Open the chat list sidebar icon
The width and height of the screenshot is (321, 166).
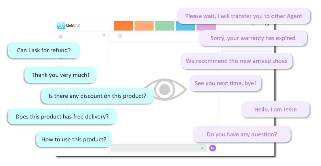tap(61, 37)
